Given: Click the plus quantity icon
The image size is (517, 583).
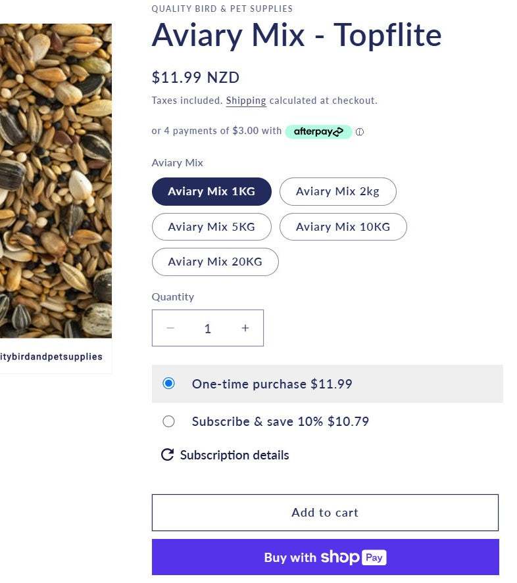Looking at the screenshot, I should point(245,328).
